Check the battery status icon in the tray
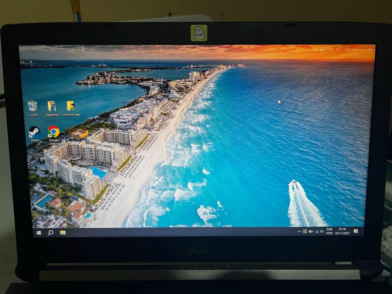The height and width of the screenshot is (294, 392). click(x=311, y=231)
